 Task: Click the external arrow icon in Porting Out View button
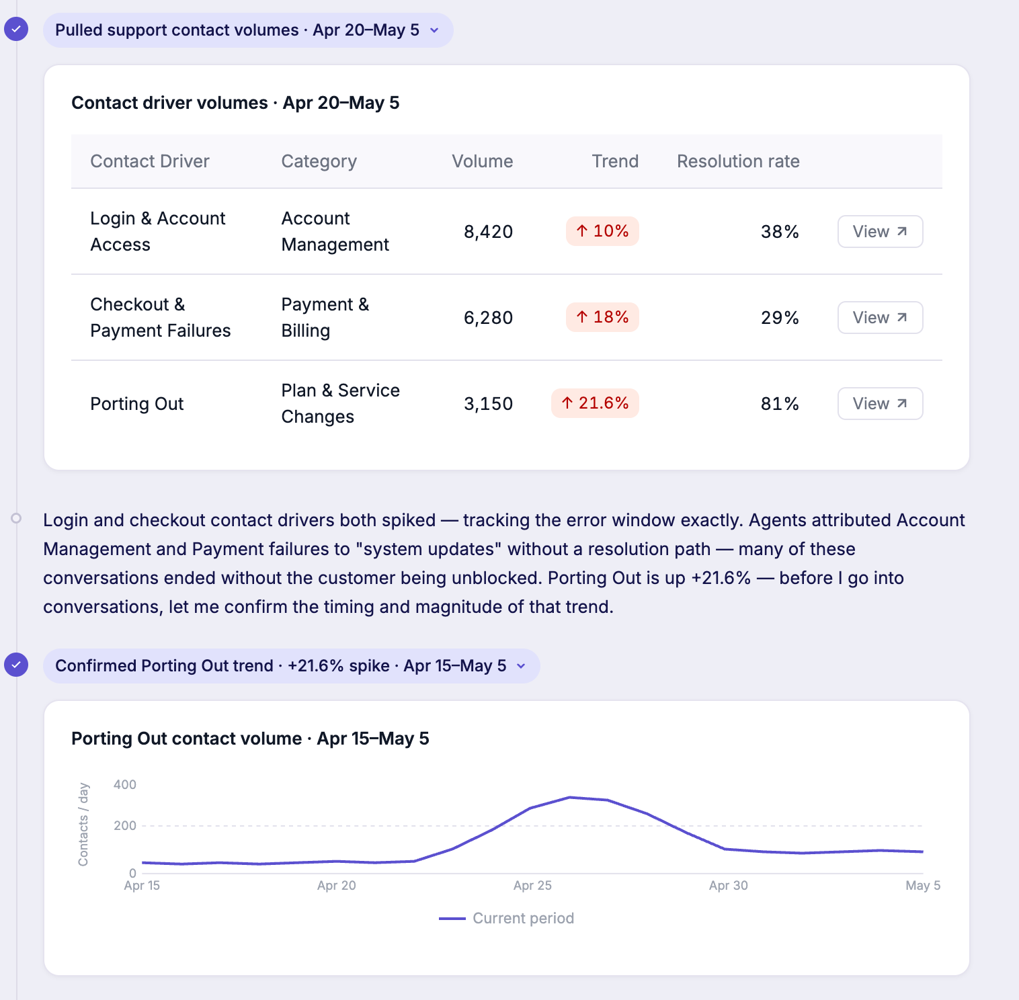click(x=902, y=404)
